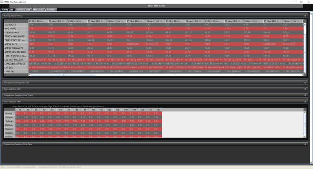
Task: Select the LONG DEG MIN SECS row header
Action: click(16, 64)
